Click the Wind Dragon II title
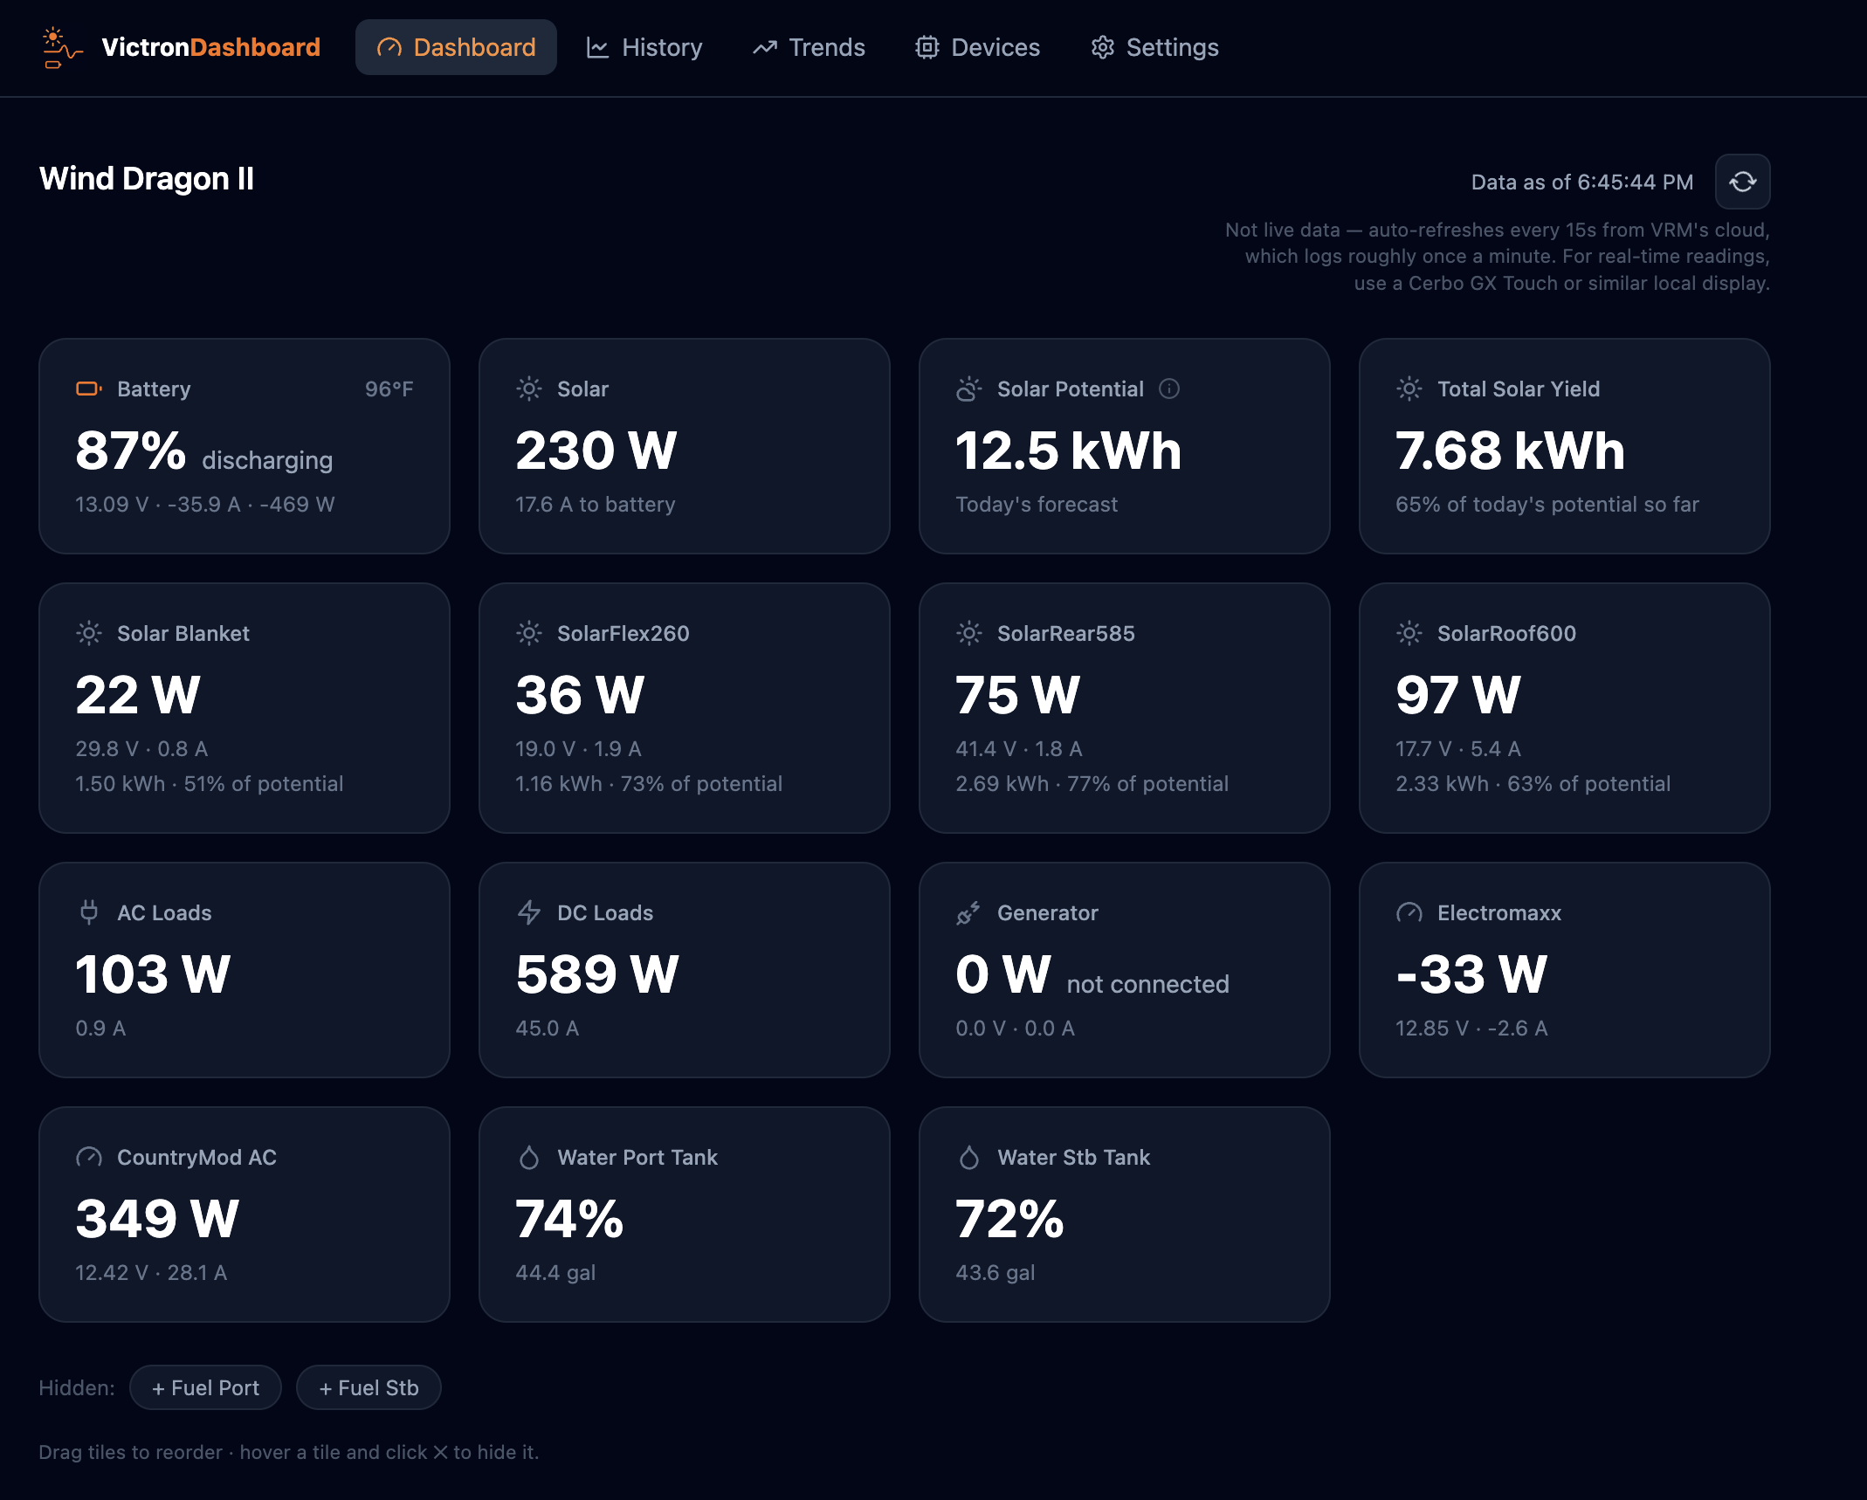This screenshot has width=1867, height=1500. pyautogui.click(x=147, y=178)
